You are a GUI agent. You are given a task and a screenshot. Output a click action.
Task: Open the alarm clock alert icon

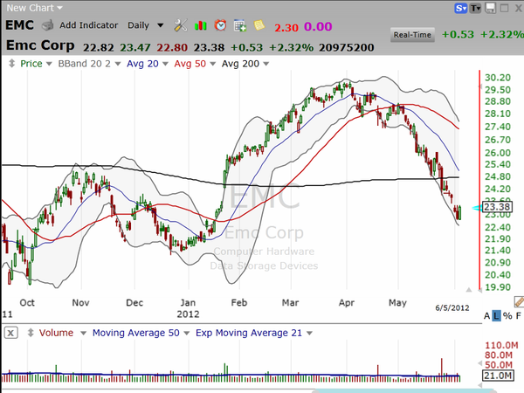pos(220,25)
